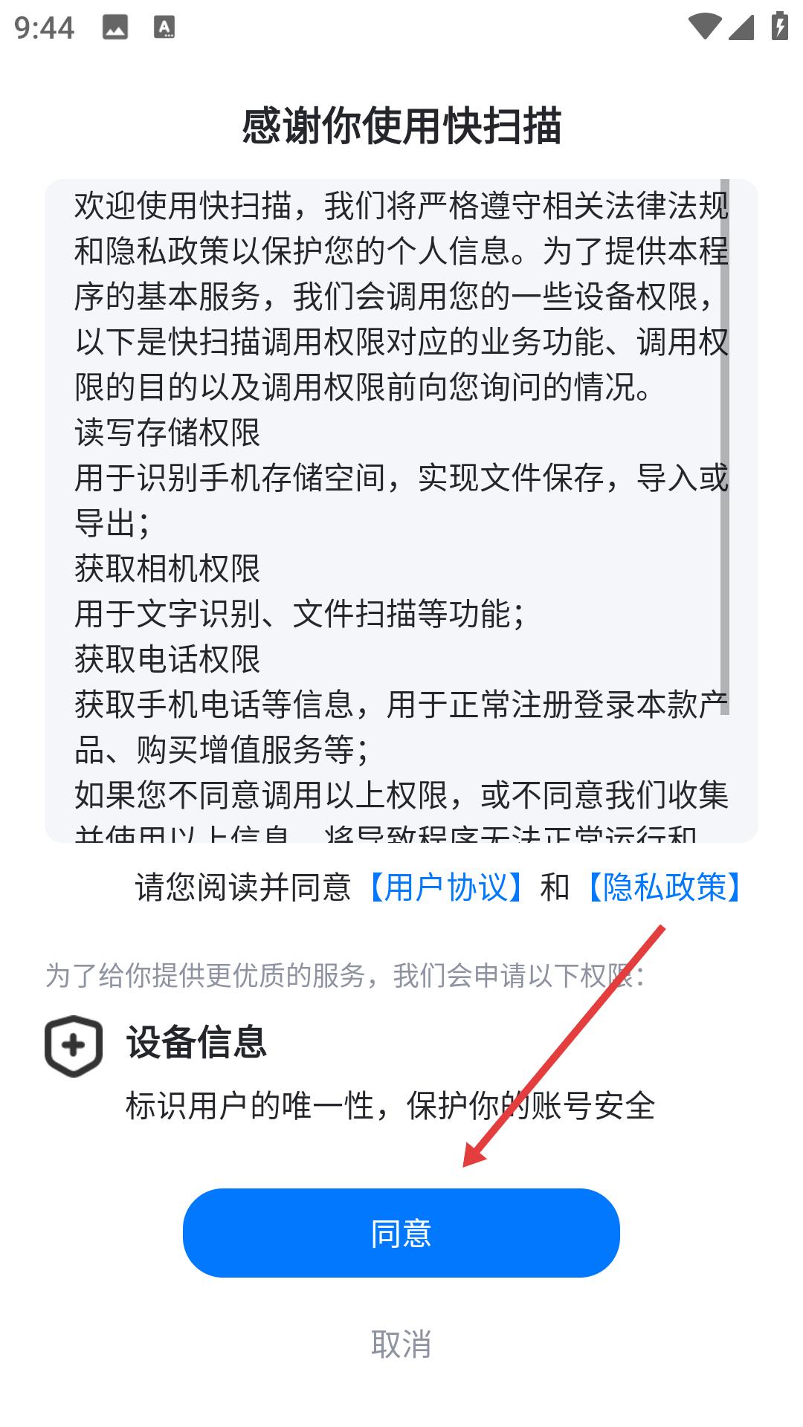Open the 隐私政策 privacy policy link
This screenshot has width=803, height=1427.
click(665, 887)
